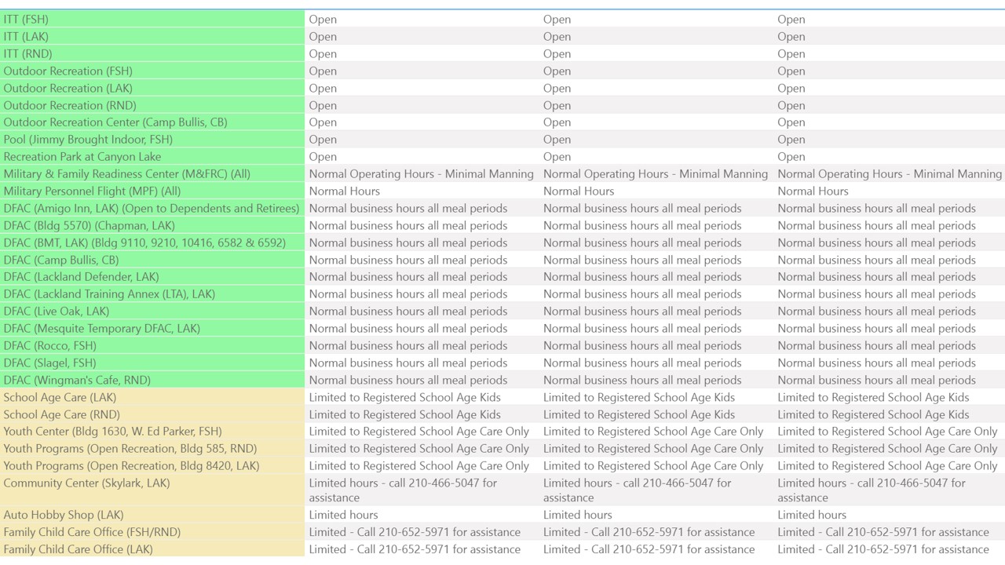Click Auto Hobby Shop (LAK) label
The width and height of the screenshot is (1005, 565).
[64, 516]
